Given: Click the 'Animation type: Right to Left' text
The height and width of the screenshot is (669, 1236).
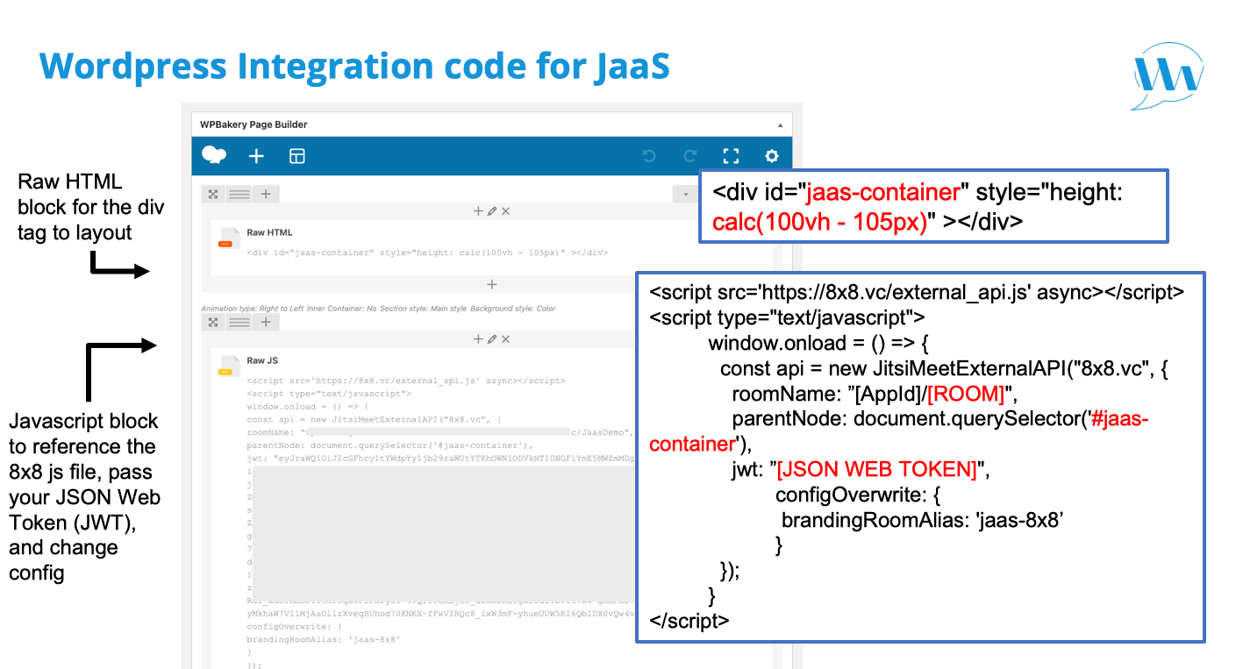Looking at the screenshot, I should [253, 309].
